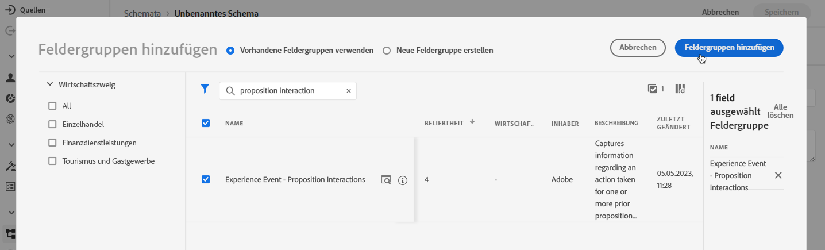
Task: Toggle the select-all header checkbox
Action: click(x=206, y=122)
